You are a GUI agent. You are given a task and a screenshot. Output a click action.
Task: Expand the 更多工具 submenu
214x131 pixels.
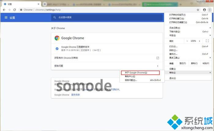(x=188, y=58)
